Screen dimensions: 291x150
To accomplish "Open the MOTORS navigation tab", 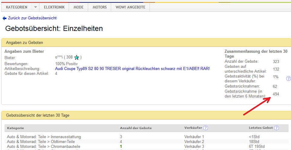I will pyautogui.click(x=100, y=7).
